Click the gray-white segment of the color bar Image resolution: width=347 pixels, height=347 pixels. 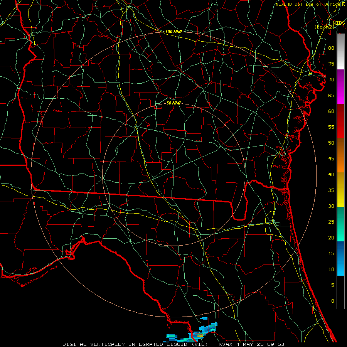(340, 52)
